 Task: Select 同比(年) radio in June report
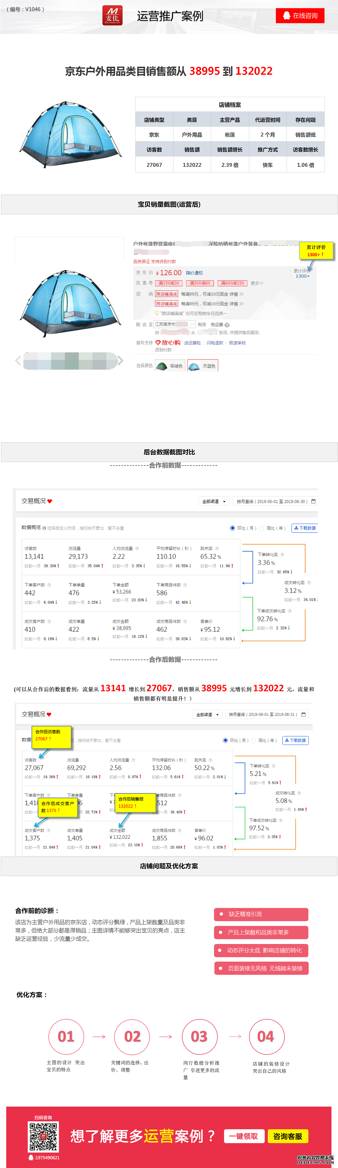point(262,528)
